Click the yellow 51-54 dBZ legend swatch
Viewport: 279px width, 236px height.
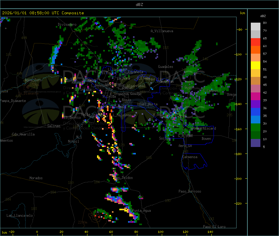255,65
